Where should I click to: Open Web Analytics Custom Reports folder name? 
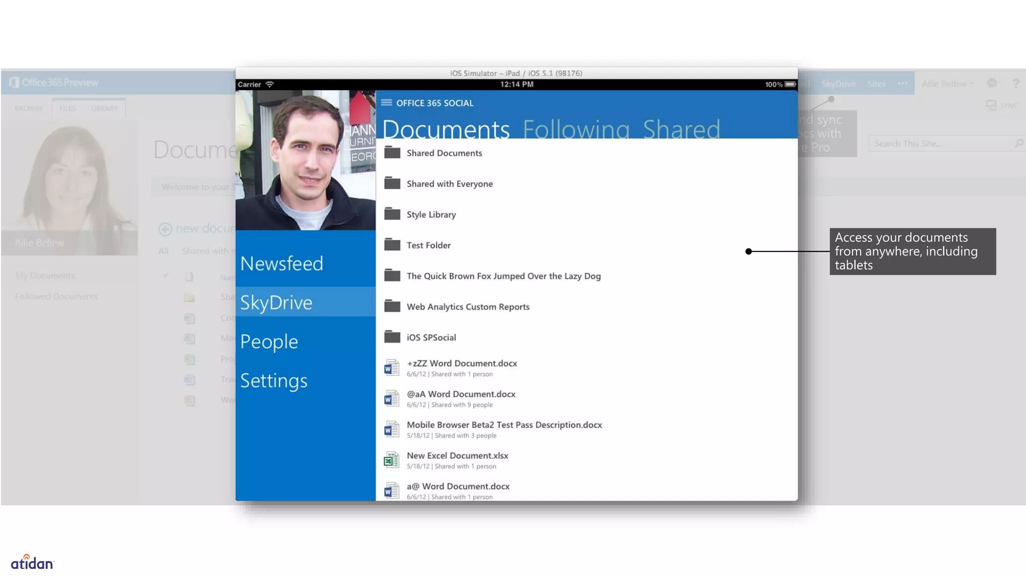(x=468, y=307)
